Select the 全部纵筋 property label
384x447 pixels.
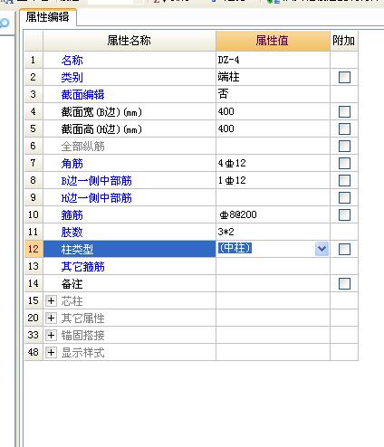pos(82,147)
